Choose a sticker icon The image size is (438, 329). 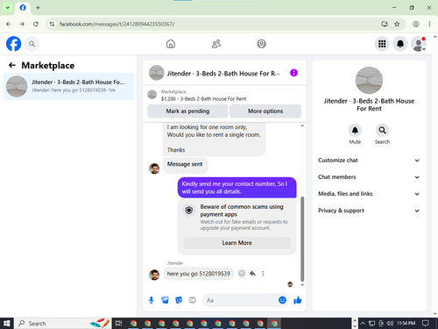(179, 300)
